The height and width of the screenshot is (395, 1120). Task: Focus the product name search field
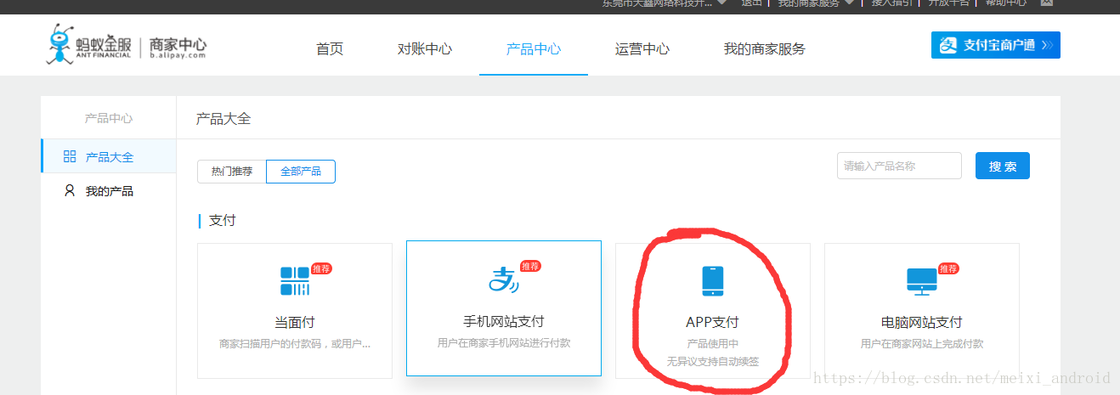pos(899,166)
